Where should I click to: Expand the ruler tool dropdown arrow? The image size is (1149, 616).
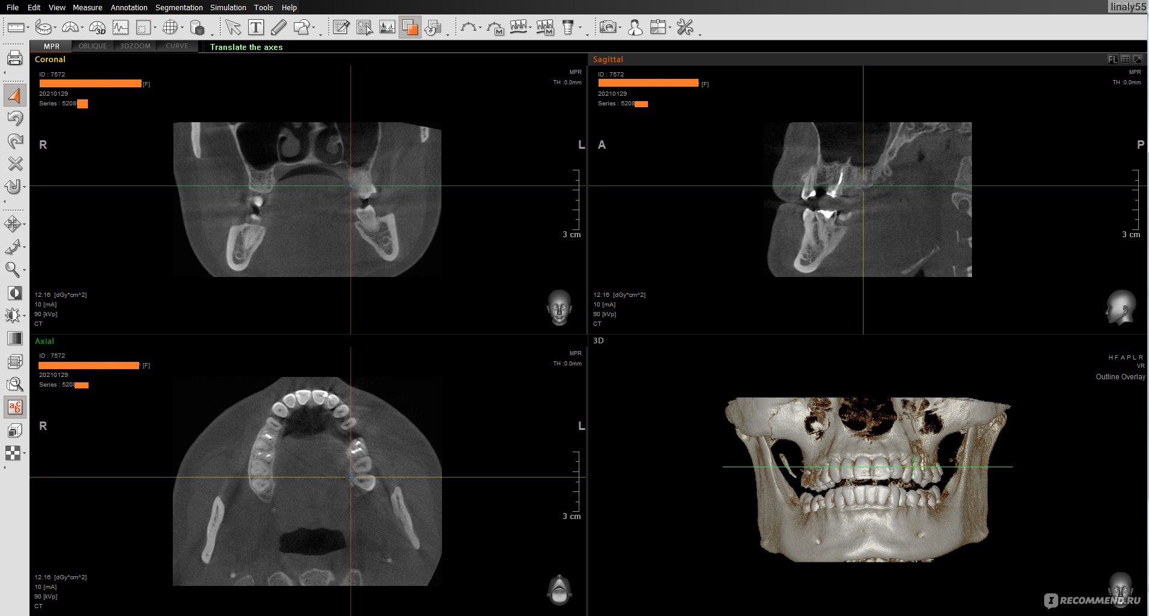pos(28,28)
